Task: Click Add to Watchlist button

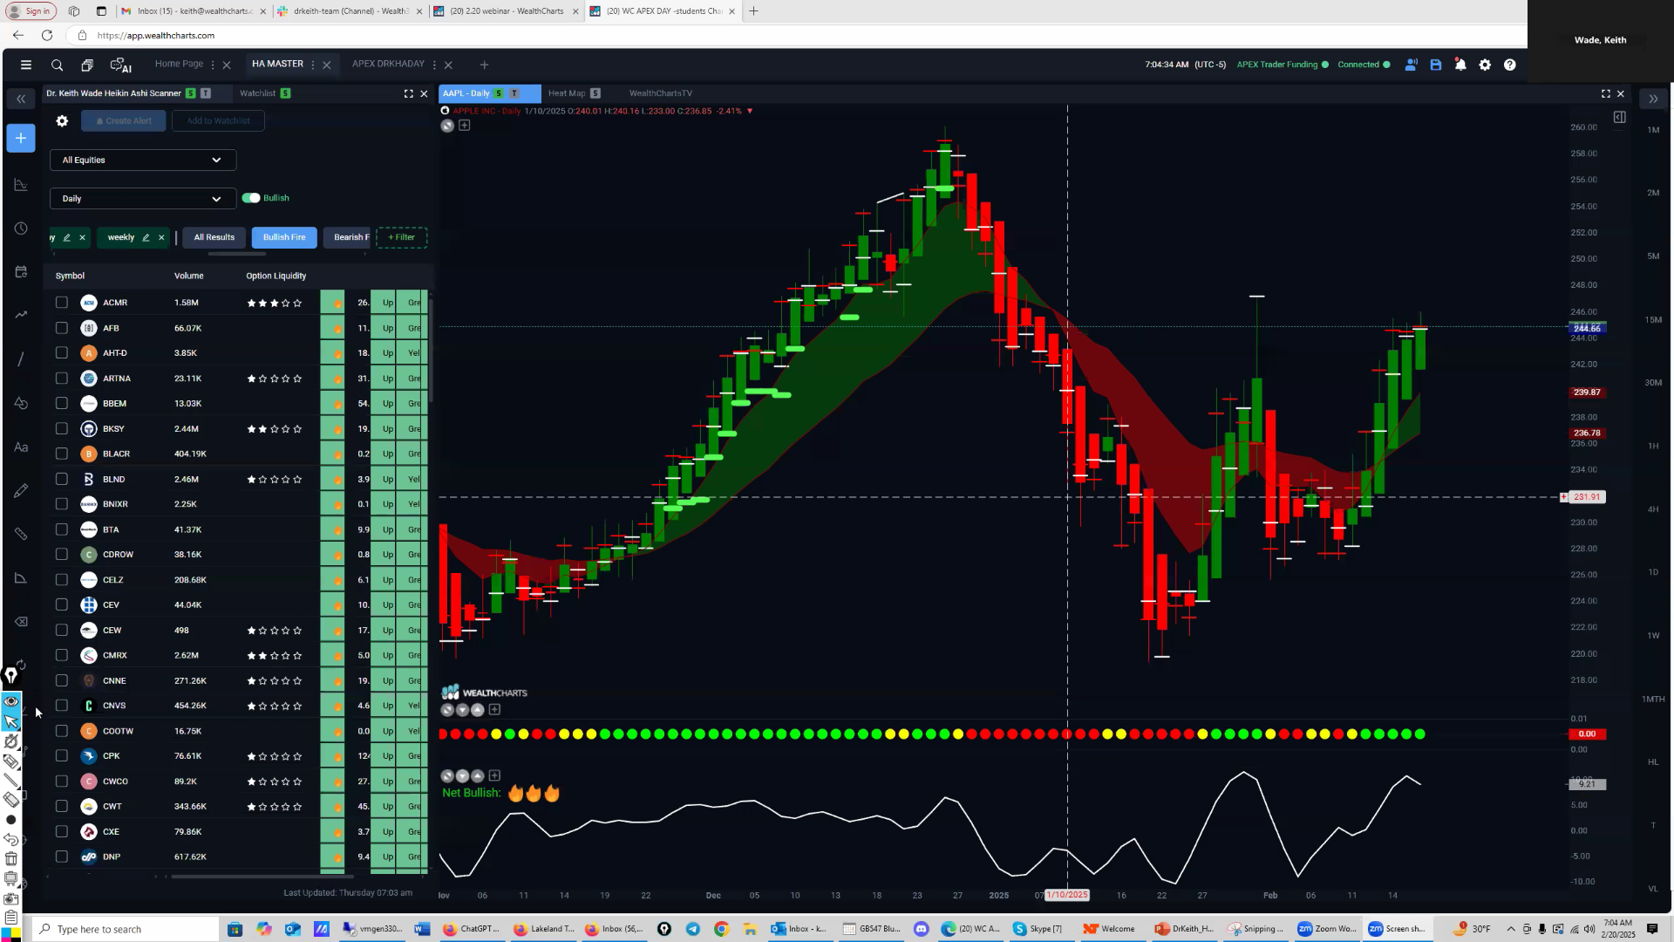Action: 218,121
